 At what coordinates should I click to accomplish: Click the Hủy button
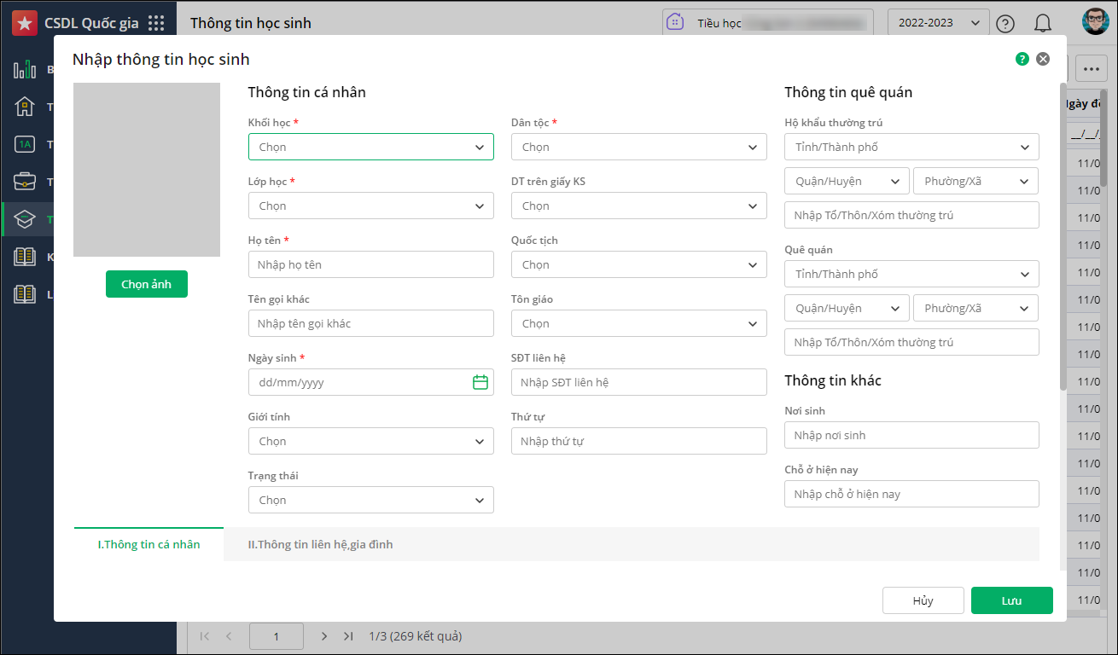tap(923, 600)
